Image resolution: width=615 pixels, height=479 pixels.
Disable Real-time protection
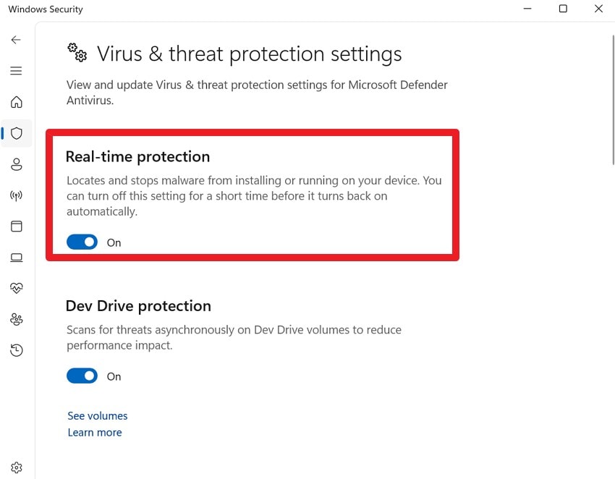pyautogui.click(x=82, y=242)
